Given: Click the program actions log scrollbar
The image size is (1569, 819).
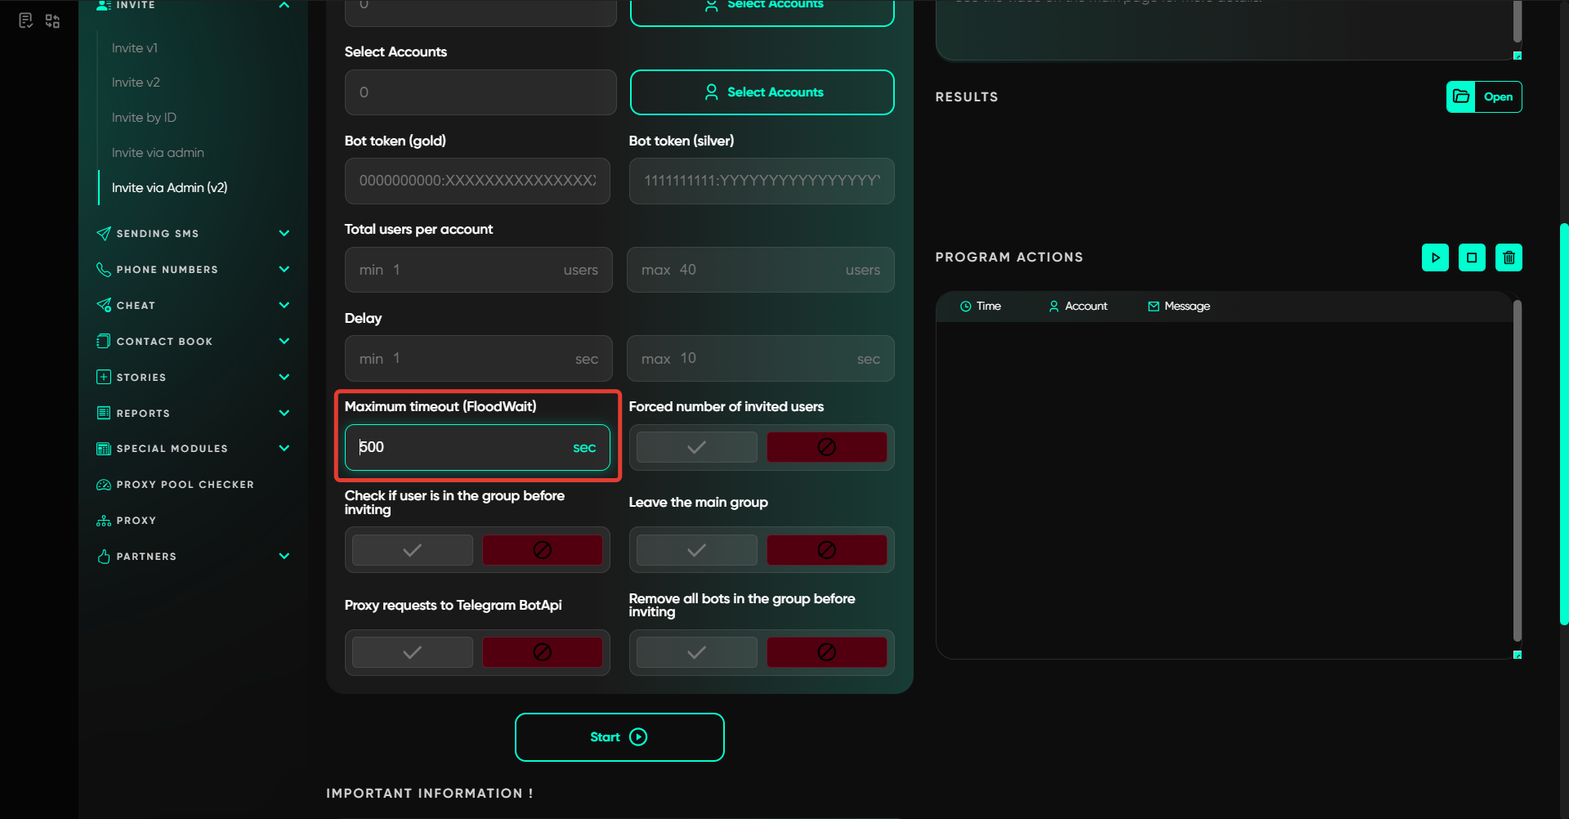Looking at the screenshot, I should 1517,470.
